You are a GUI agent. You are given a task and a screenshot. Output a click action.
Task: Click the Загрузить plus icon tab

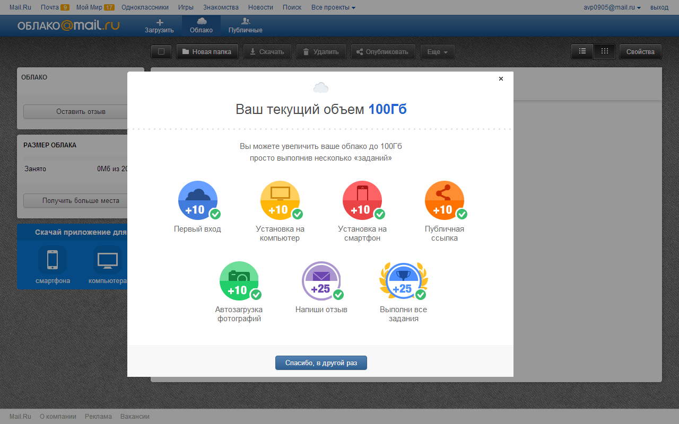[x=159, y=25]
